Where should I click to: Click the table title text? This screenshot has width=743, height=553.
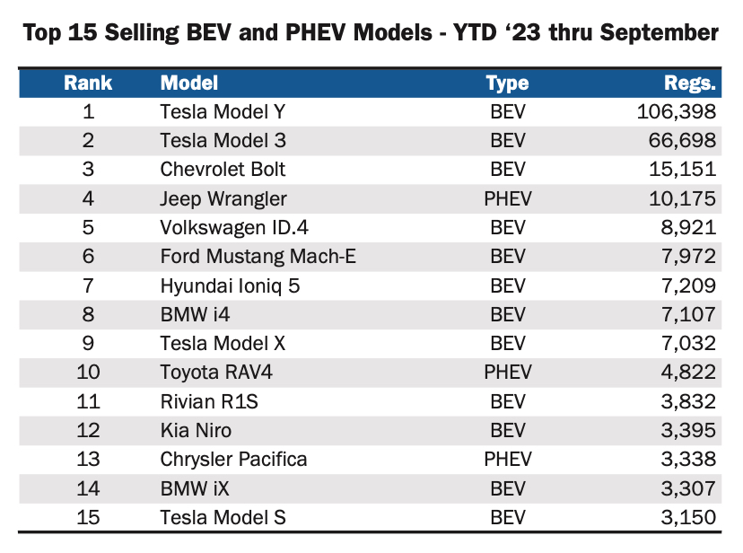pos(371,34)
